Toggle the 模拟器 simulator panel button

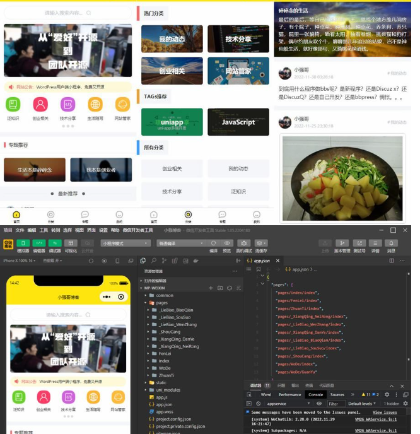tap(23, 243)
